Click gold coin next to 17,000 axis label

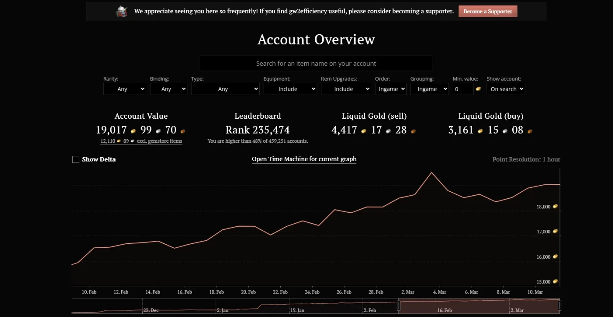point(555,231)
